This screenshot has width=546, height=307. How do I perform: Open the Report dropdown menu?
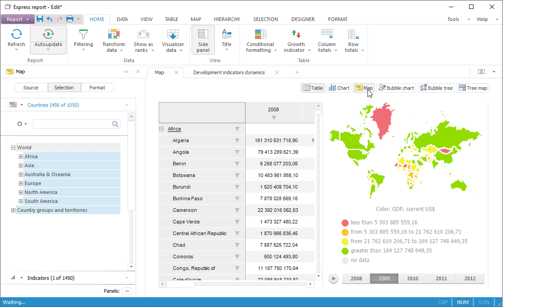tap(17, 19)
